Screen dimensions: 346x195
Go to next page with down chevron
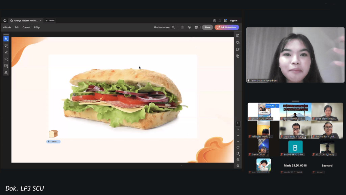(238, 142)
